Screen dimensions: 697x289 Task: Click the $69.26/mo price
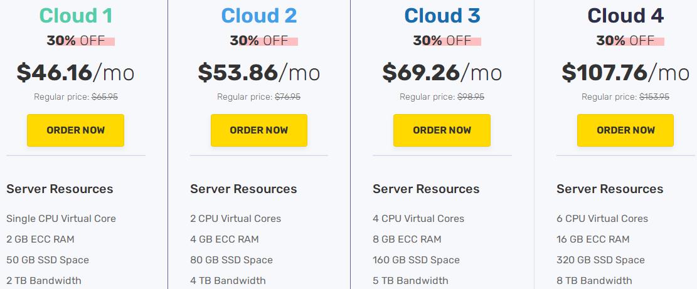pos(442,73)
